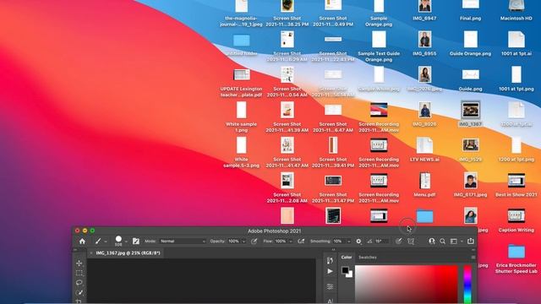Expand the Brush tool preset dropdown arrow

tap(105, 242)
